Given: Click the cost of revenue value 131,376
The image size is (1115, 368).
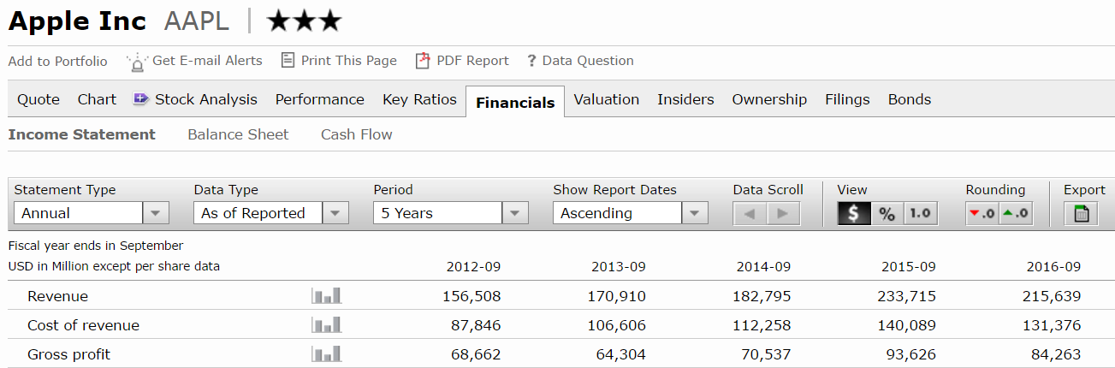Looking at the screenshot, I should click(x=1052, y=325).
